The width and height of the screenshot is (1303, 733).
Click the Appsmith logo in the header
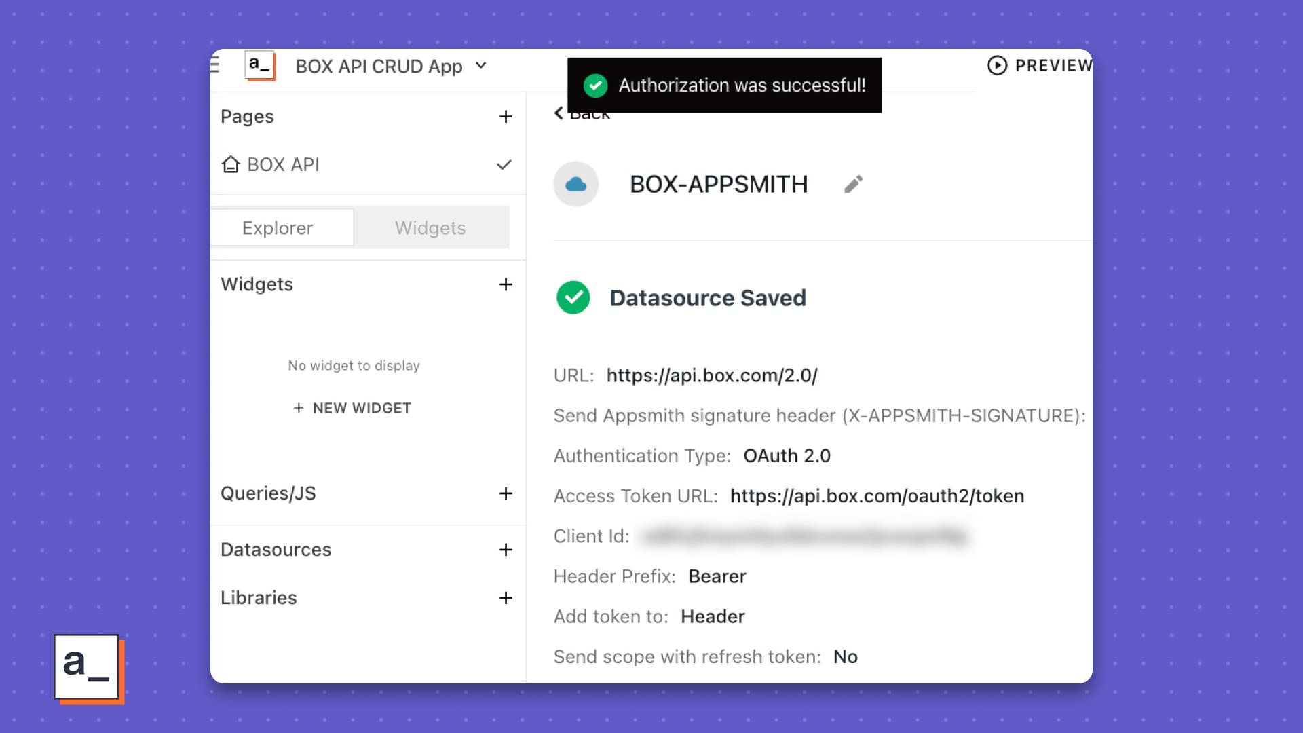(x=260, y=66)
